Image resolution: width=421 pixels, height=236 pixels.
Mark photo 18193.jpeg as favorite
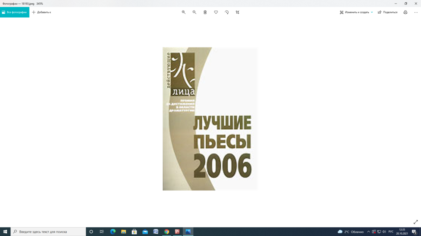(x=216, y=12)
